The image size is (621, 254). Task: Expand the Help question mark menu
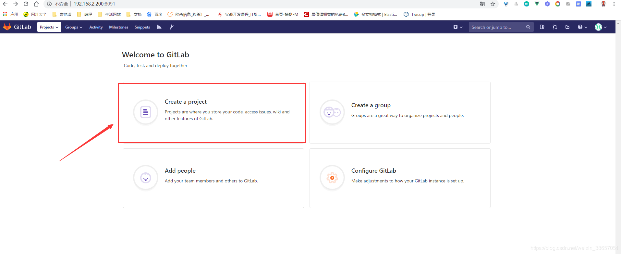(582, 27)
